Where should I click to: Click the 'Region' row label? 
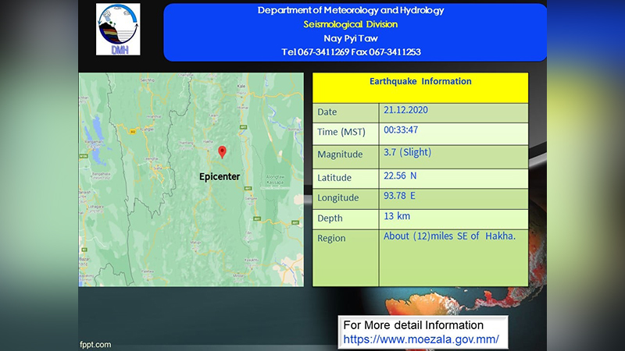tap(331, 239)
